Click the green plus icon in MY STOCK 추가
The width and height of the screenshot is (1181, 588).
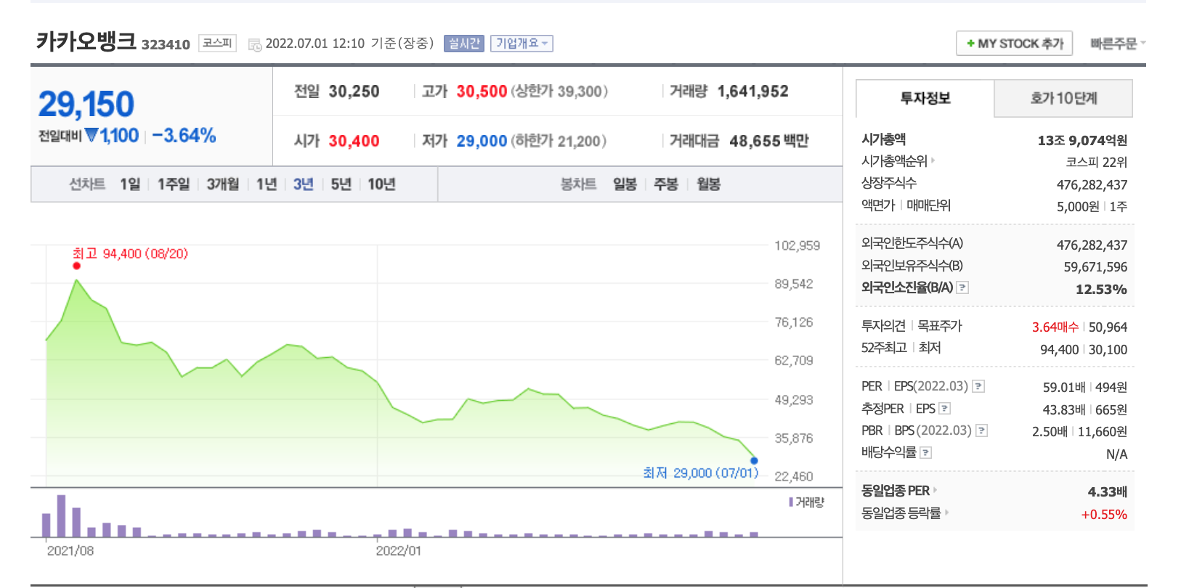(x=970, y=44)
